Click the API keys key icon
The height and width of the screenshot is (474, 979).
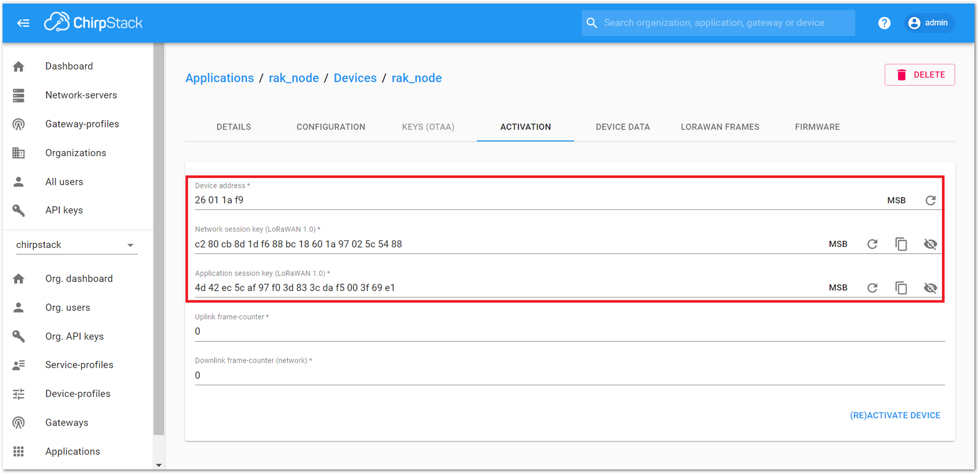(19, 210)
